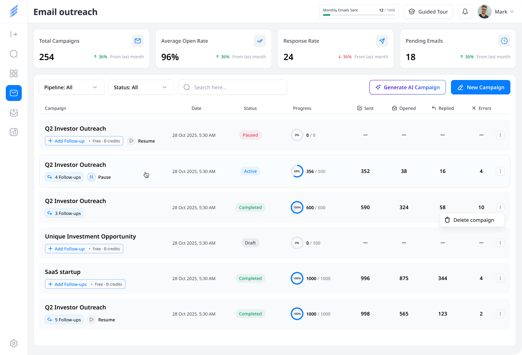Click the Progress column header
522x355 pixels.
(302, 108)
